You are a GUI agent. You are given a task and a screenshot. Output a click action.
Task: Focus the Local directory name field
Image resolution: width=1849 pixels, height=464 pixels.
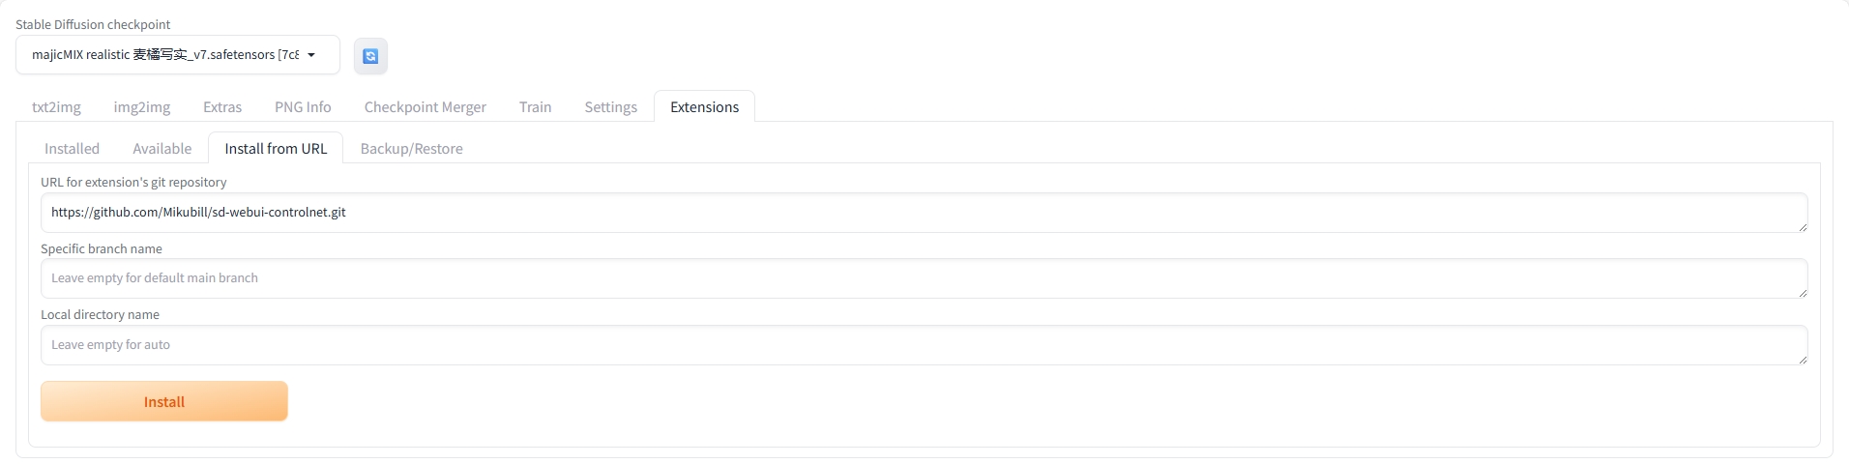pyautogui.click(x=924, y=345)
